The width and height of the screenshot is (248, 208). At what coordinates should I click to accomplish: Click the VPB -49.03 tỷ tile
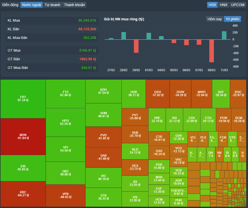tap(65, 196)
